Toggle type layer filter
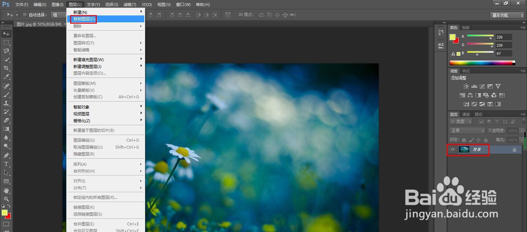 (x=497, y=122)
